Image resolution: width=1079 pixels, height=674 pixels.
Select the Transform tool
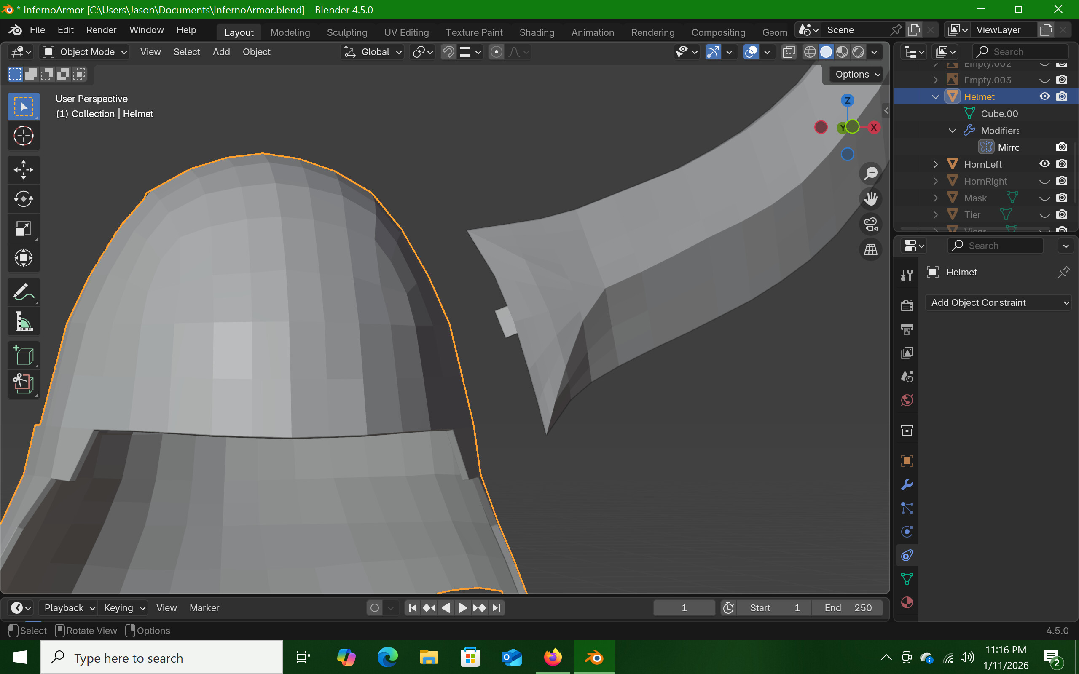[24, 258]
